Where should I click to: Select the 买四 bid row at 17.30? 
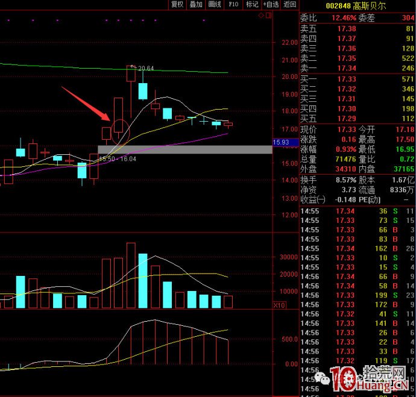point(358,108)
